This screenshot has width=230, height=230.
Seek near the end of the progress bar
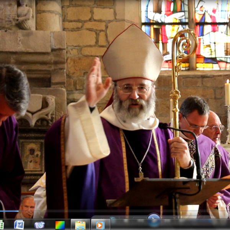tap(222, 211)
